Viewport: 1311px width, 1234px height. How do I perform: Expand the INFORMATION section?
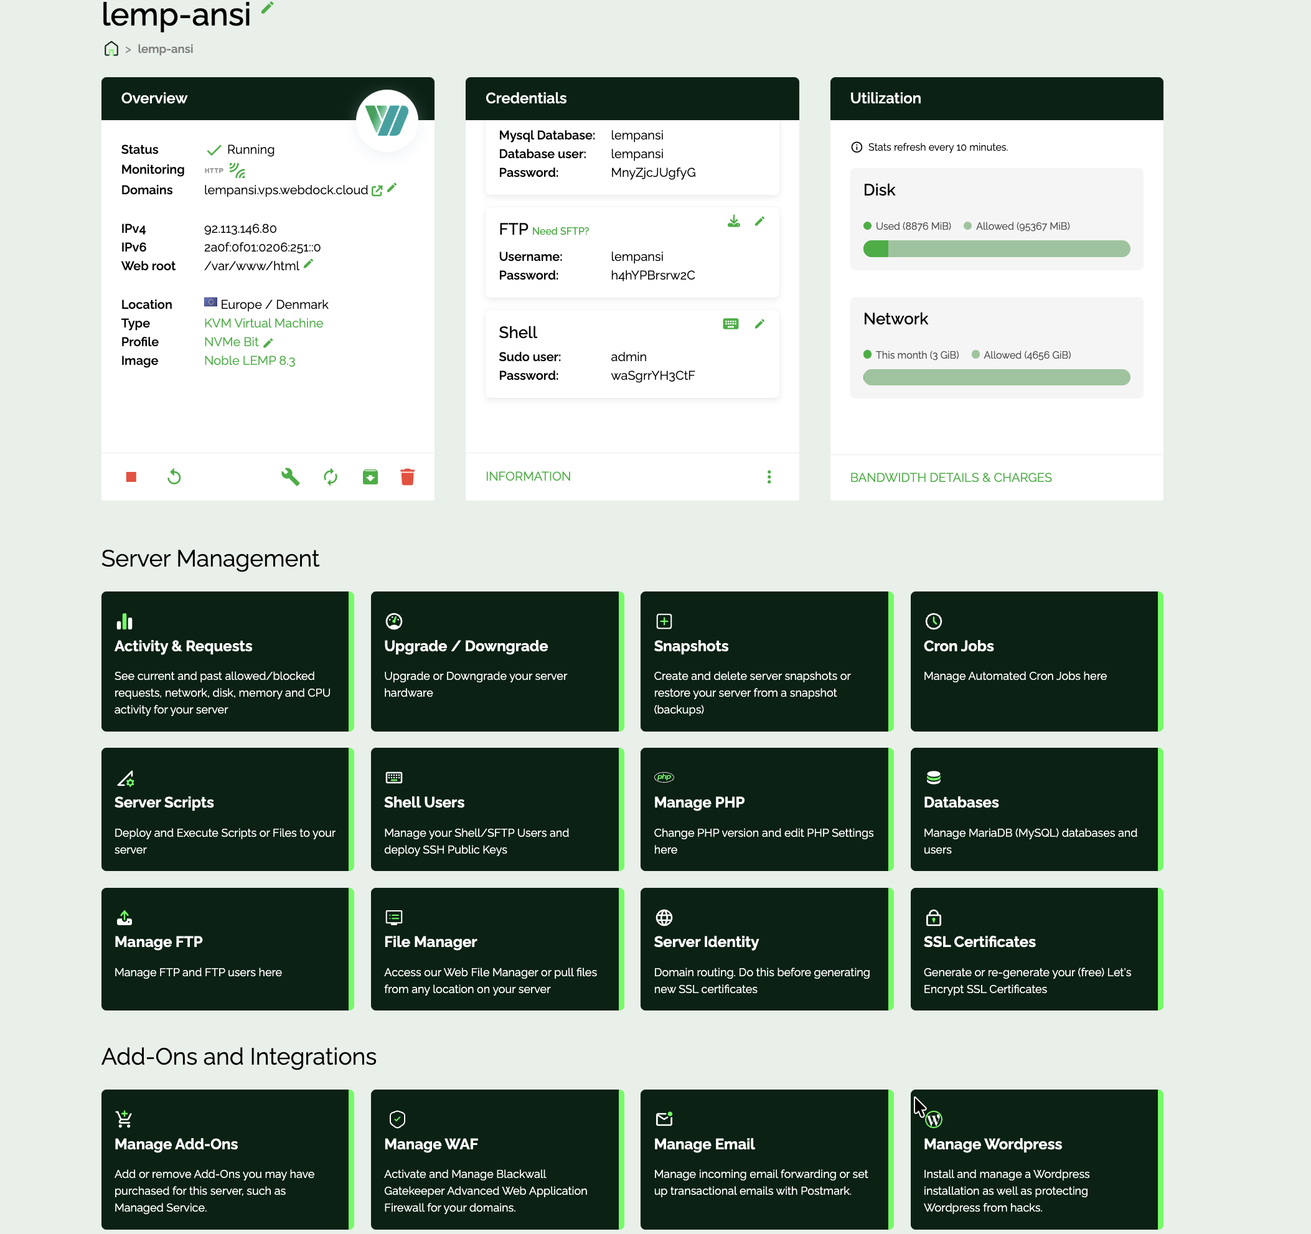[527, 476]
